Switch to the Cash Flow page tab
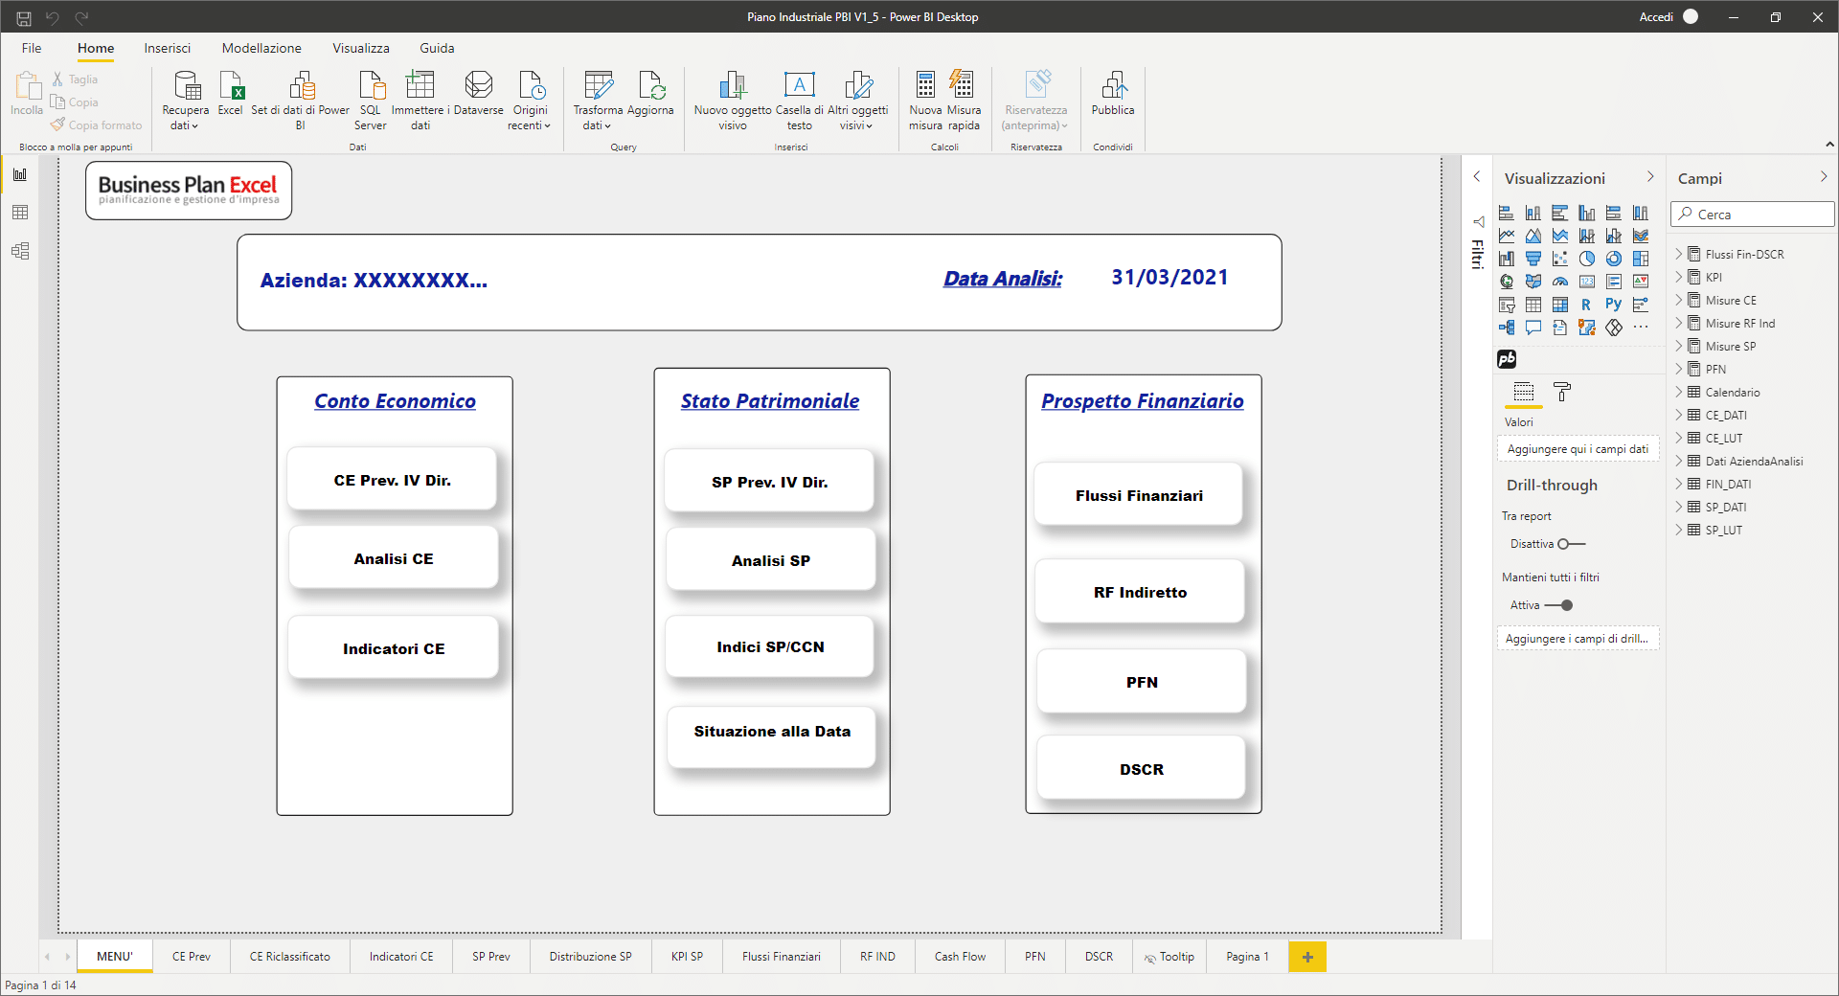This screenshot has height=996, width=1839. 960,957
